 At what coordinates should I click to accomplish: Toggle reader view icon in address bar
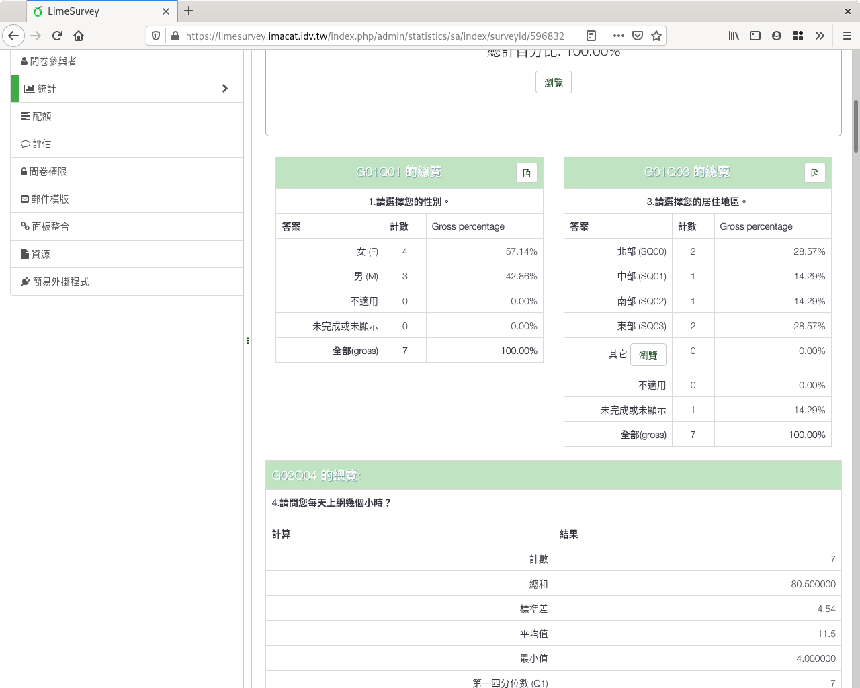[591, 36]
